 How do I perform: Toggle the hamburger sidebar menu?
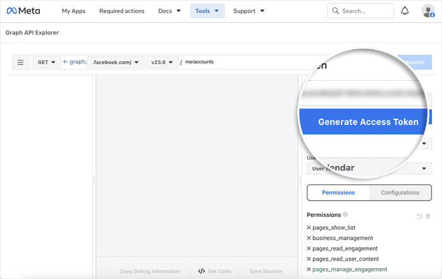pos(20,62)
